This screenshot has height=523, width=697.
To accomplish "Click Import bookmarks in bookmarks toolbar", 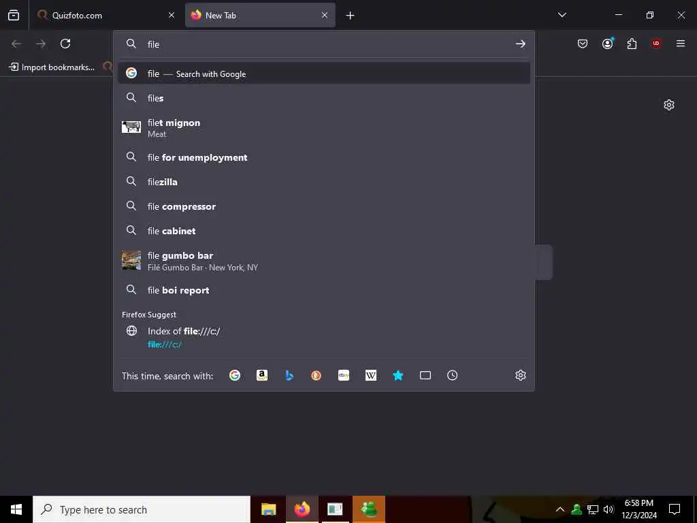I will 52,67.
